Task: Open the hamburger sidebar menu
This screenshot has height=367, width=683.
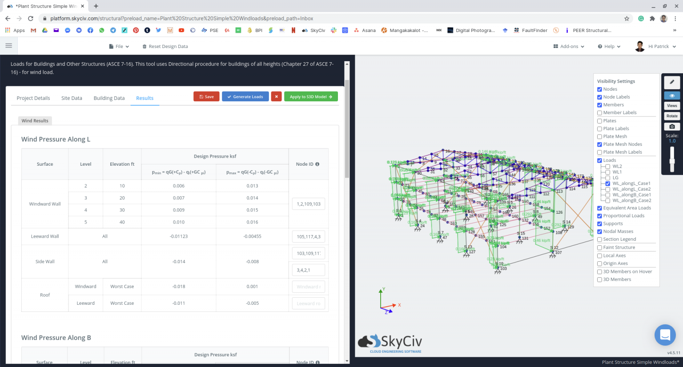Action: (x=8, y=46)
